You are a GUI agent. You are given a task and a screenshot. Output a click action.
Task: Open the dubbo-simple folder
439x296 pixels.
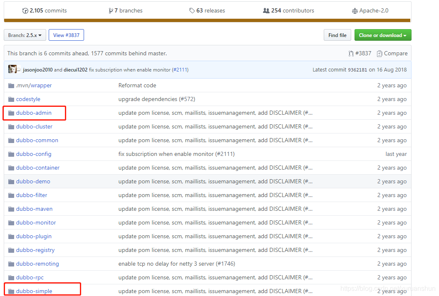[34, 291]
